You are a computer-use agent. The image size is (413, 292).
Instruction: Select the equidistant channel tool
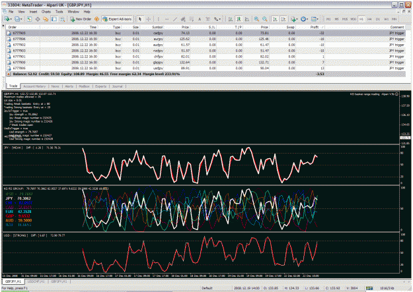coord(183,19)
